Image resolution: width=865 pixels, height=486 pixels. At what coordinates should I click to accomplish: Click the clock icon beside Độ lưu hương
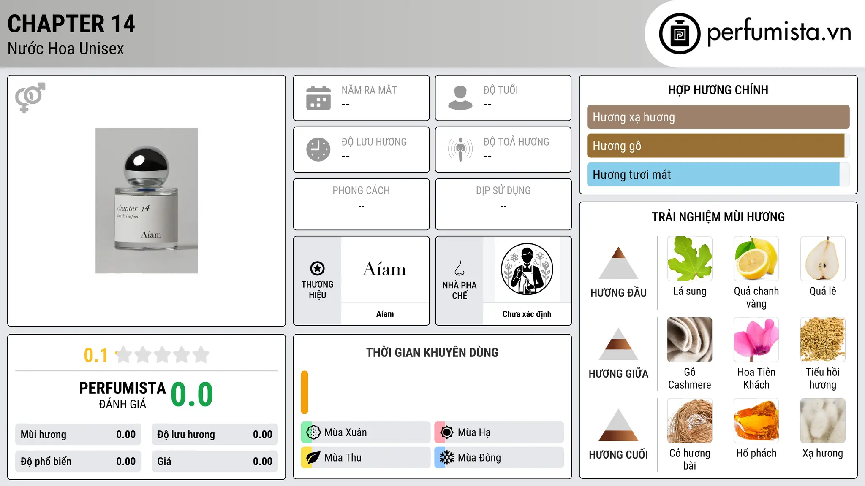[318, 149]
